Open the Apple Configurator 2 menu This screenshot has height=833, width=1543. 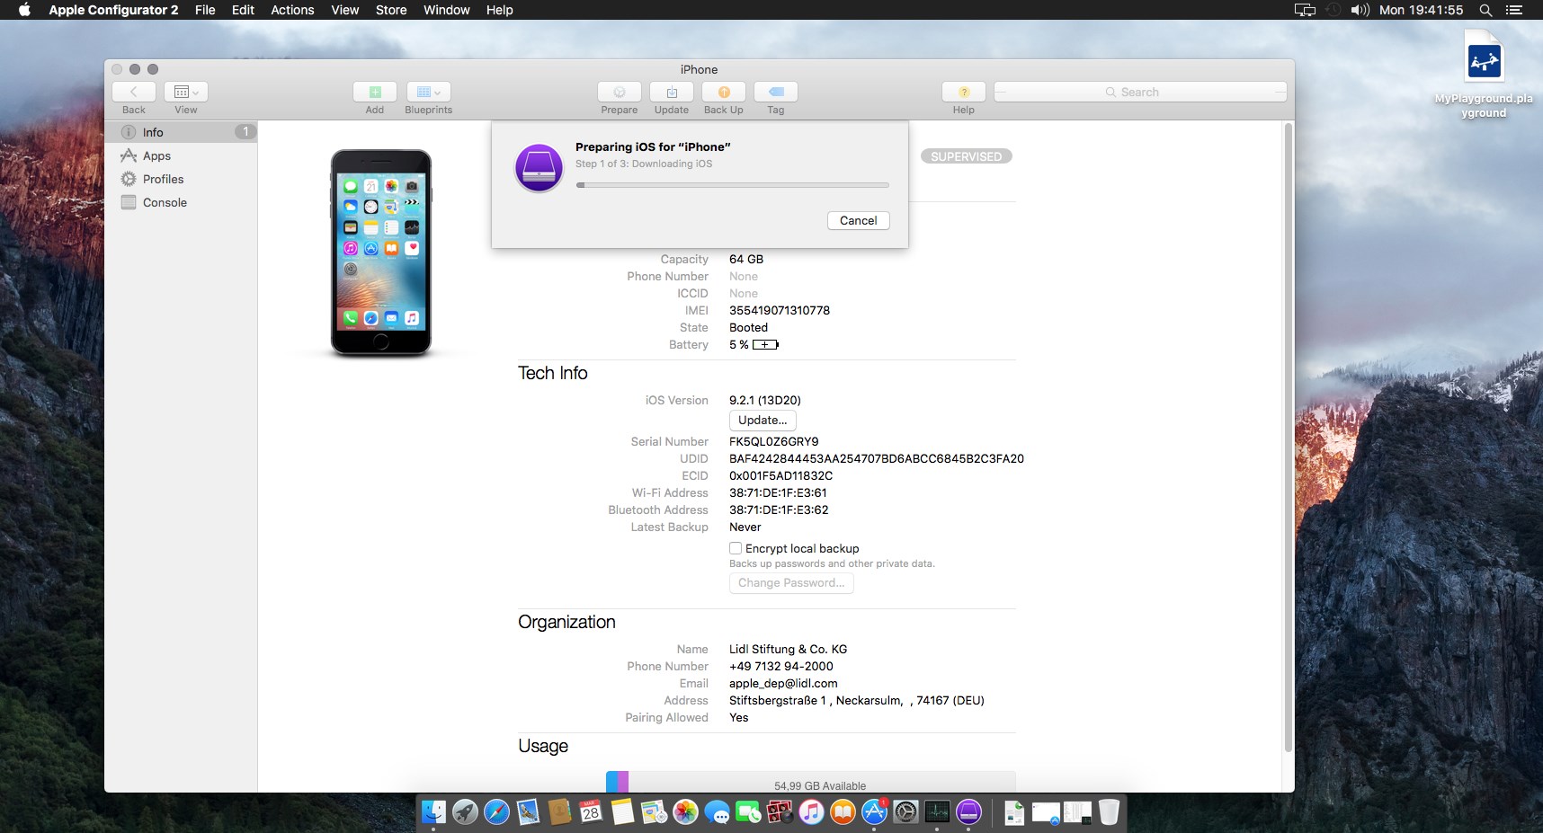(x=113, y=10)
